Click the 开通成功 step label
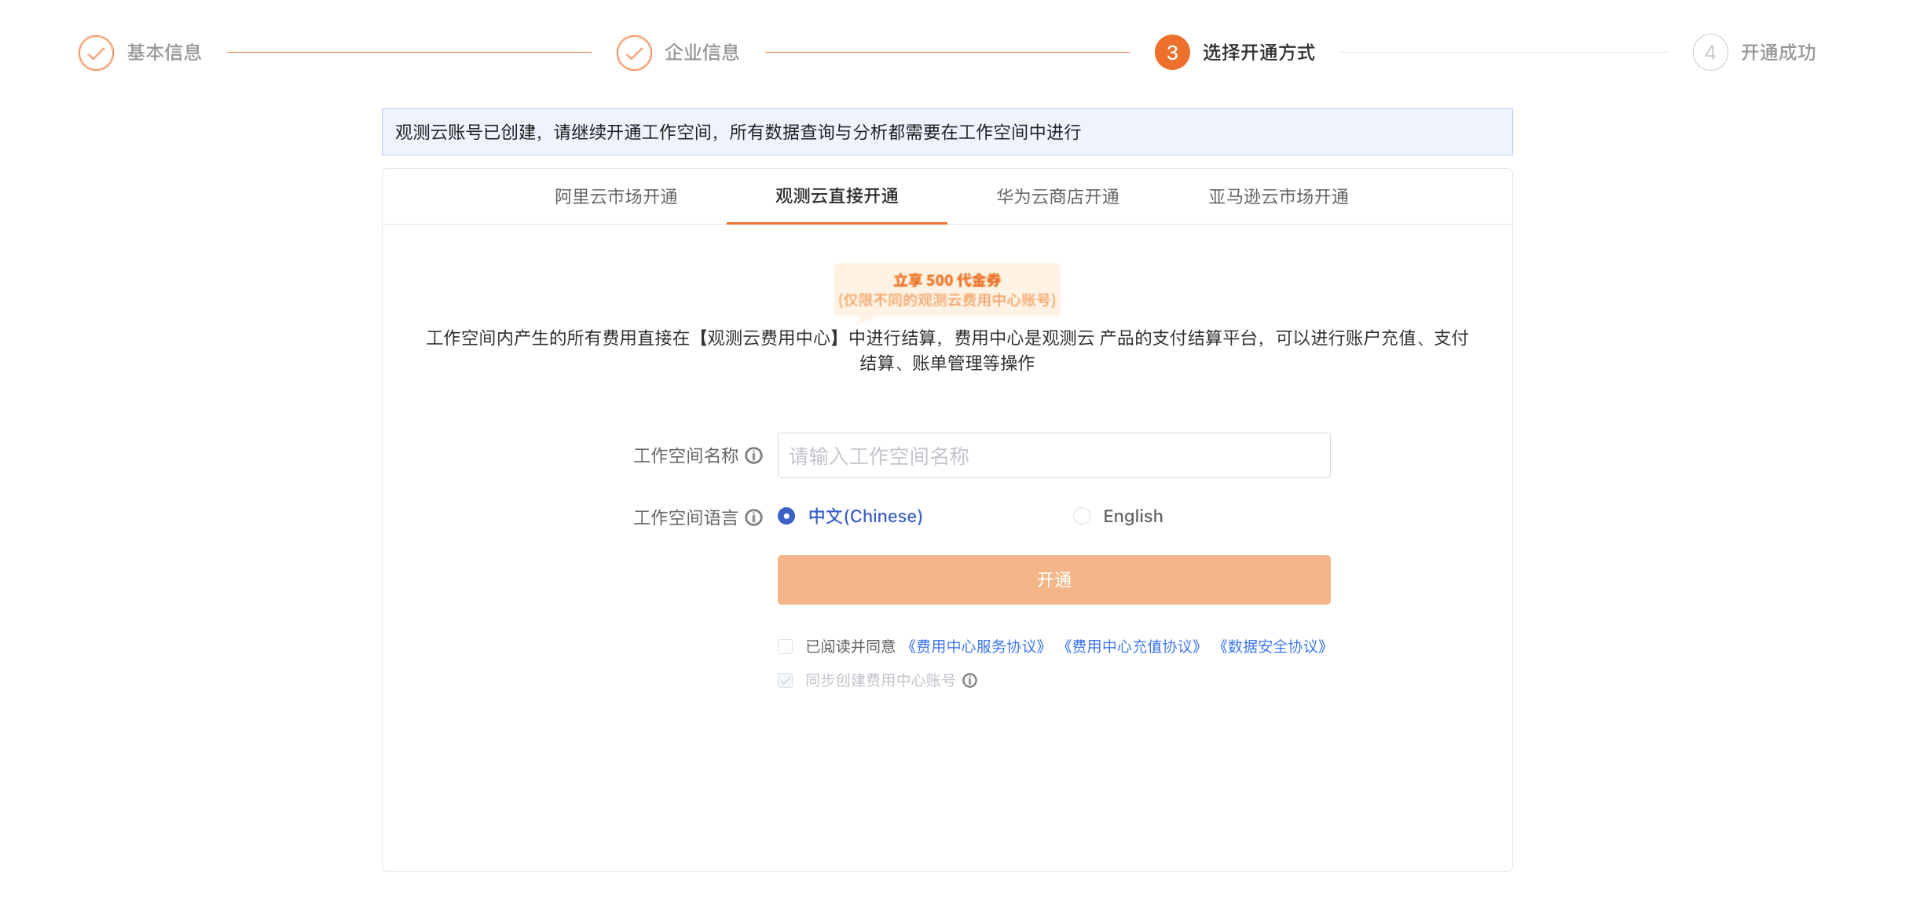The image size is (1909, 914). click(1778, 53)
